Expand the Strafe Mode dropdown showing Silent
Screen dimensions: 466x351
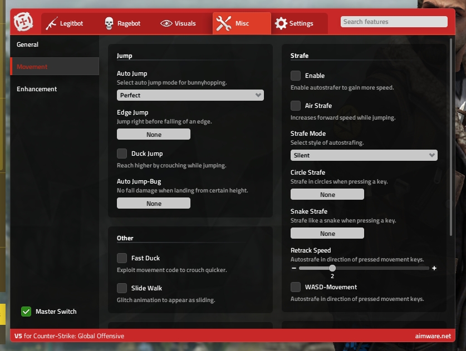coord(364,155)
